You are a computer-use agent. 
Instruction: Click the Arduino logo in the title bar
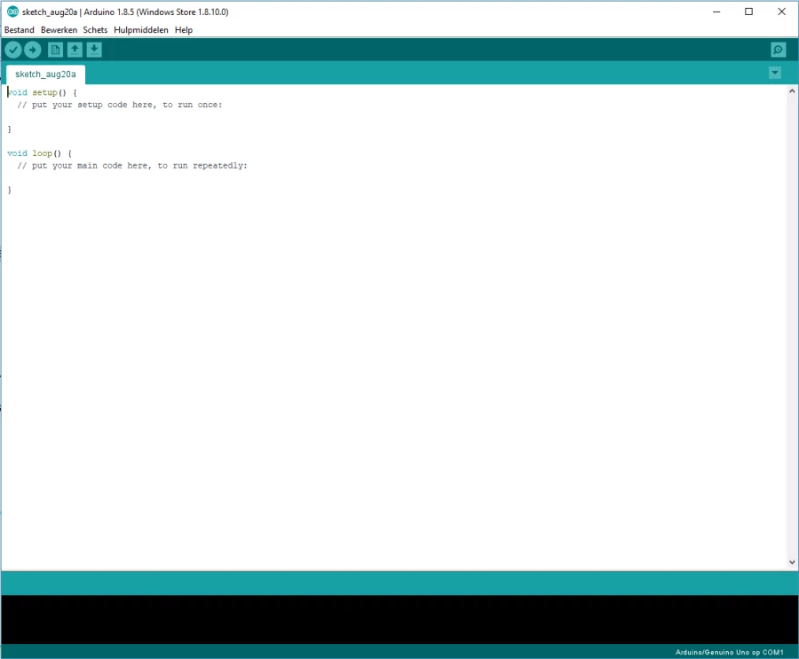pos(12,12)
